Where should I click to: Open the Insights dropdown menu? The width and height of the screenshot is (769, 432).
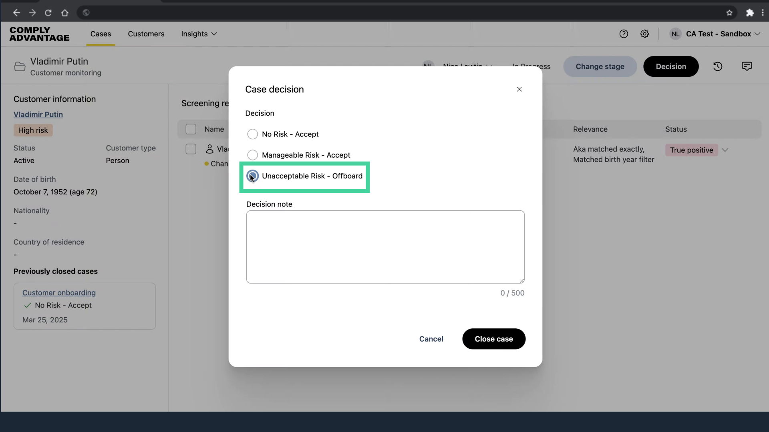199,34
